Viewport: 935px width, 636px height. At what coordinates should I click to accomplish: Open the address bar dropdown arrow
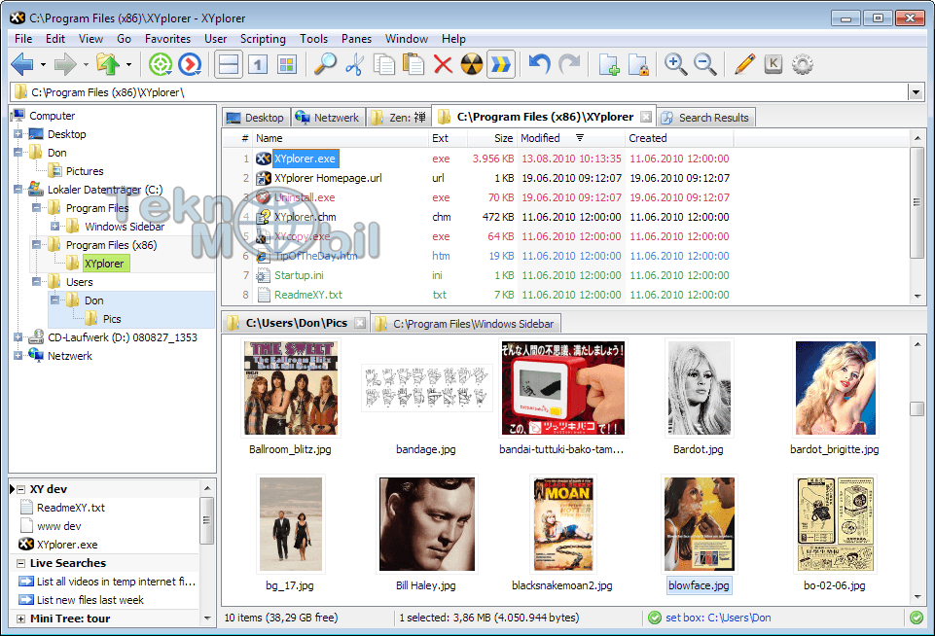pos(916,92)
